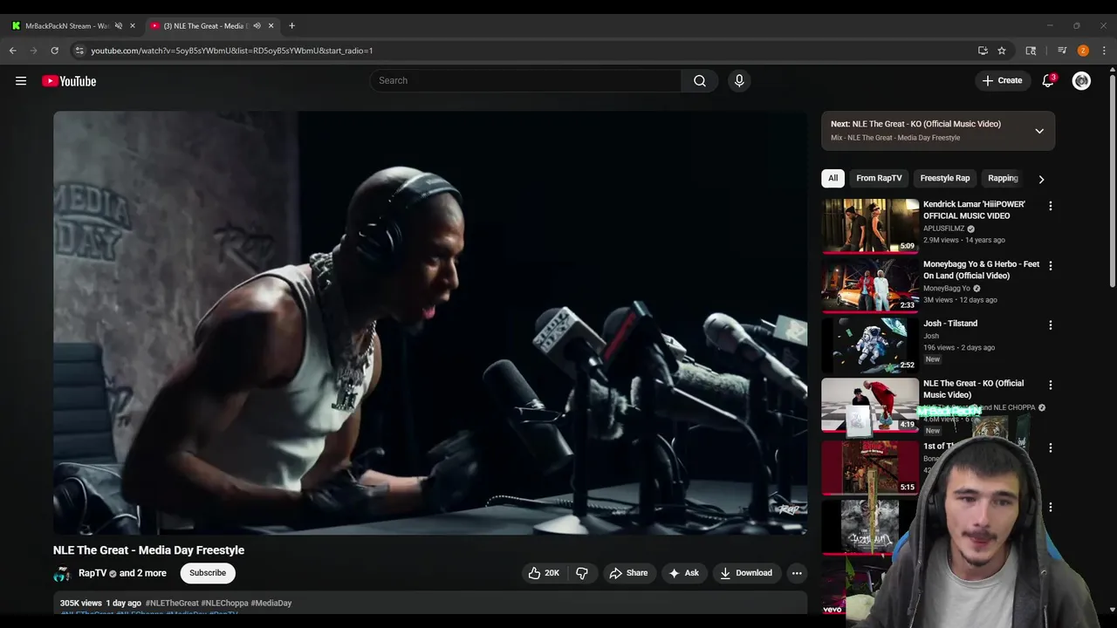Subscribe to RapTV channel
This screenshot has height=628, width=1117.
[208, 573]
